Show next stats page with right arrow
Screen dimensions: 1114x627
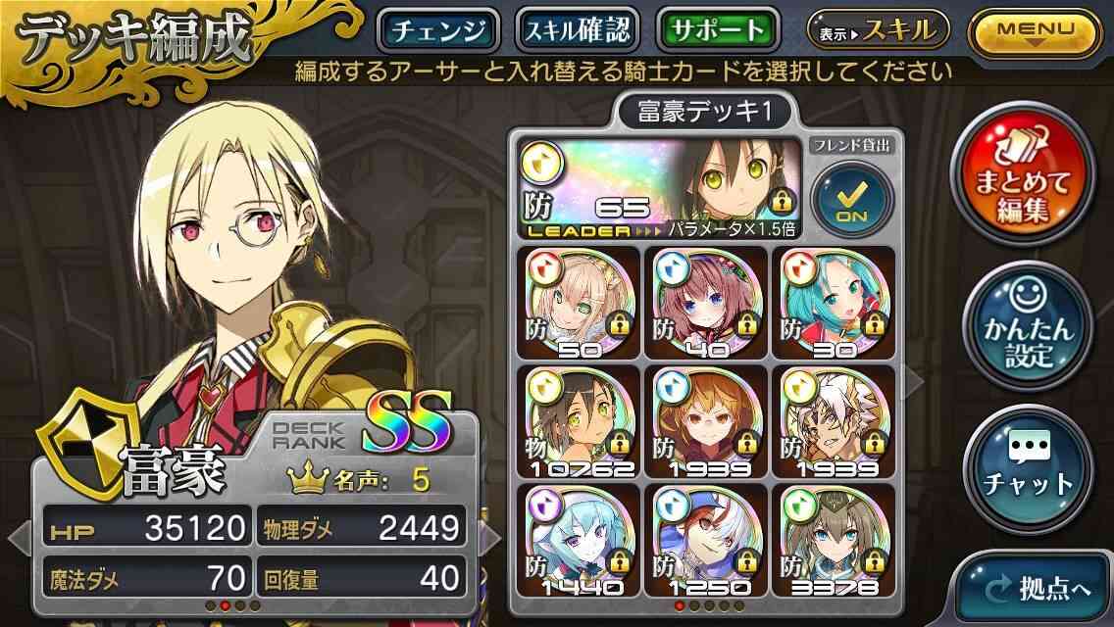pos(490,538)
